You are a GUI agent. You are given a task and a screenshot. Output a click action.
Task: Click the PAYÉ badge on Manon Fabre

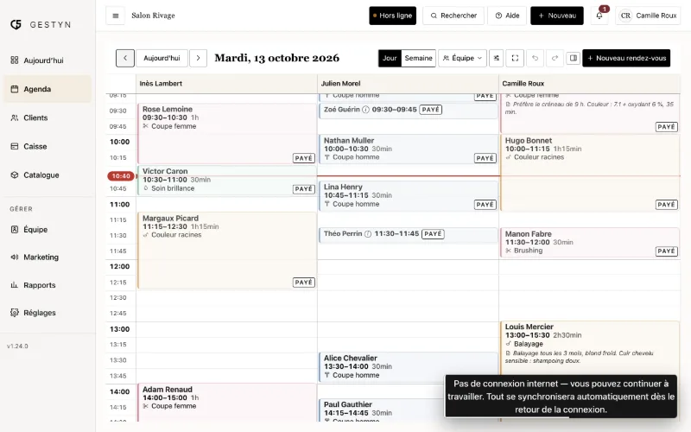click(x=666, y=251)
